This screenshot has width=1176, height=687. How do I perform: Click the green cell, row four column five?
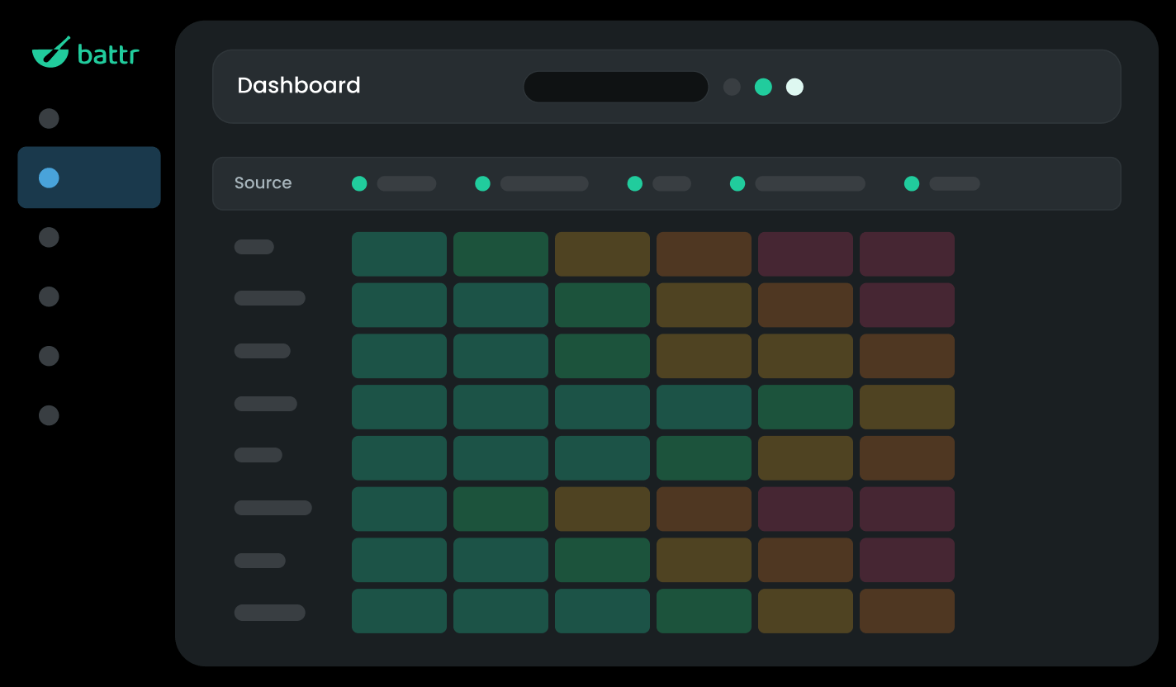(805, 407)
